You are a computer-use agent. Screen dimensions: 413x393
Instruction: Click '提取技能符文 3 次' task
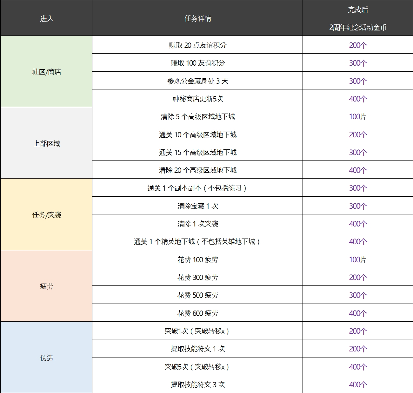(x=197, y=384)
